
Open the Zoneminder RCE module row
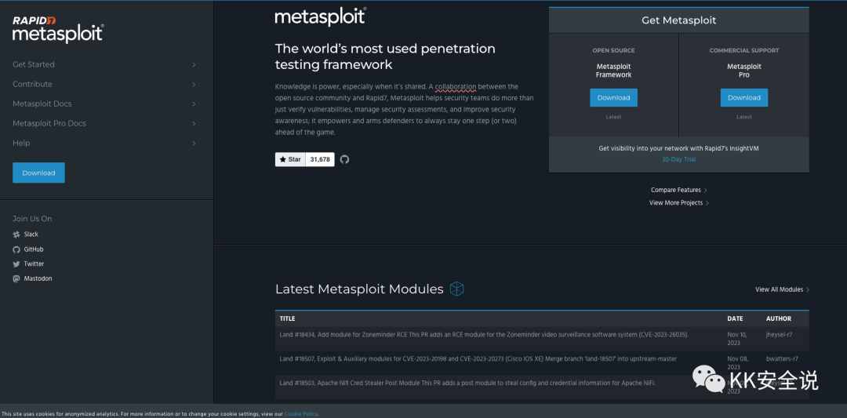(x=542, y=339)
